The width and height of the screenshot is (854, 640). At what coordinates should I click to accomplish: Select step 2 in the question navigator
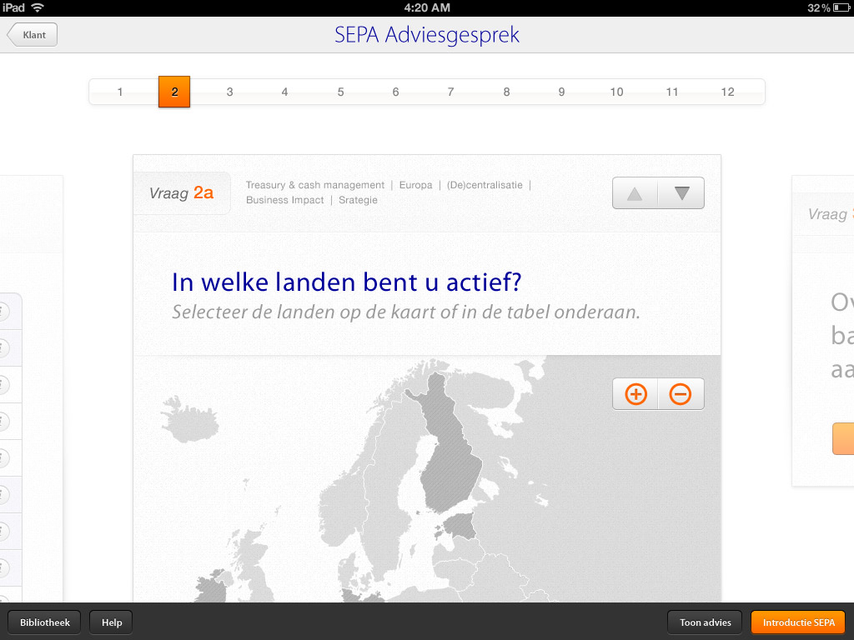[x=174, y=92]
